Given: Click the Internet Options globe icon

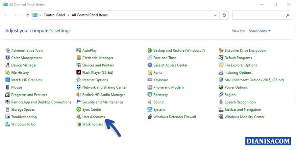Looking at the screenshot, I should [79, 80].
